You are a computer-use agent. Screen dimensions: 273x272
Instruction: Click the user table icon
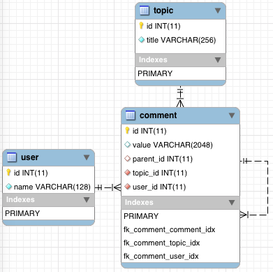12,157
